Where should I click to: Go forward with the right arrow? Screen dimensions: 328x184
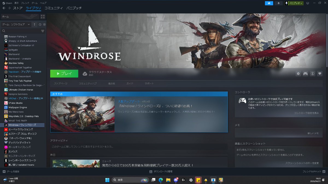click(x=9, y=8)
